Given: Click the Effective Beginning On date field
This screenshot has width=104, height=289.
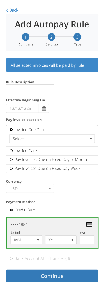Looking at the screenshot, I should tap(22, 108).
